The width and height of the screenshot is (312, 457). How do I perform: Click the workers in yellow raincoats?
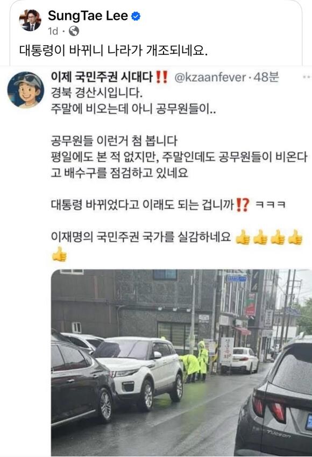click(x=194, y=361)
